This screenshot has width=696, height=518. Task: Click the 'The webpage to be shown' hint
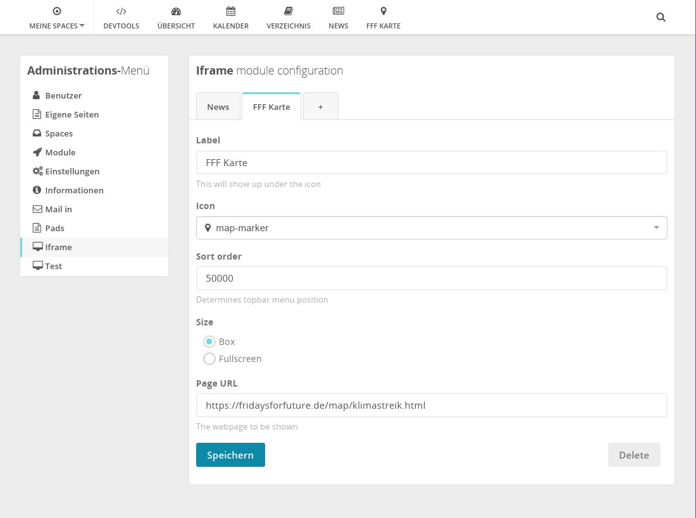[x=247, y=427]
